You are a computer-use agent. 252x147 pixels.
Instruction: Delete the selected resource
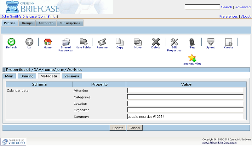pyautogui.click(x=156, y=42)
